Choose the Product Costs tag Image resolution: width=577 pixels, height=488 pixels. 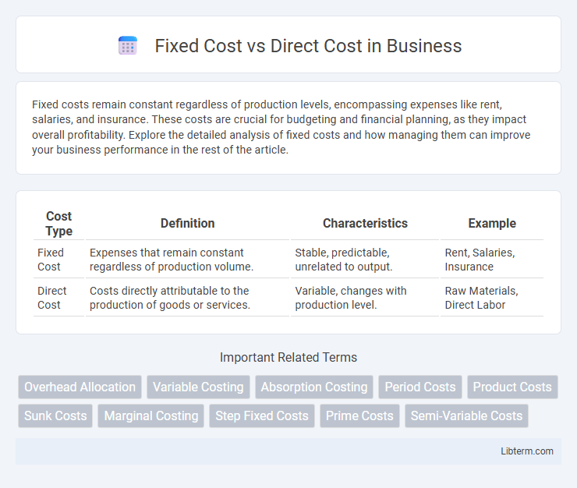(x=512, y=387)
